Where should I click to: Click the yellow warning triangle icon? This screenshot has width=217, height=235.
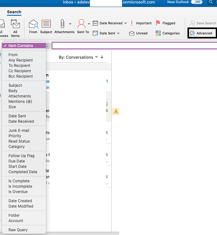tap(116, 111)
